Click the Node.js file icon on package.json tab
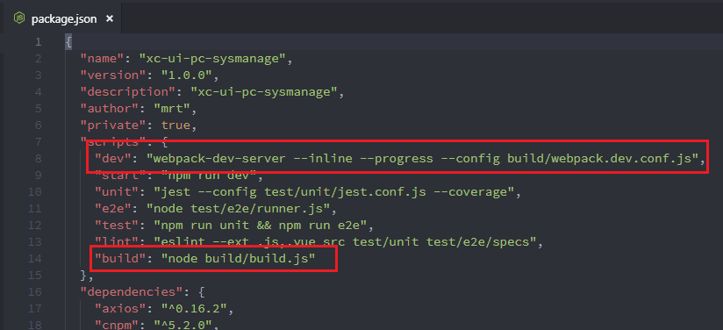The width and height of the screenshot is (723, 330). click(x=19, y=18)
